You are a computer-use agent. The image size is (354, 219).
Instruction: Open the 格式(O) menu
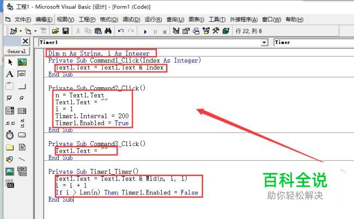(x=109, y=20)
